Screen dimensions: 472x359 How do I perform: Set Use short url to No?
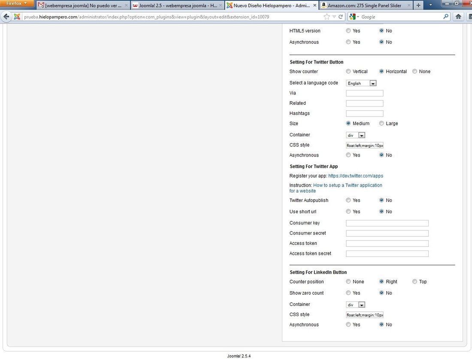(381, 211)
